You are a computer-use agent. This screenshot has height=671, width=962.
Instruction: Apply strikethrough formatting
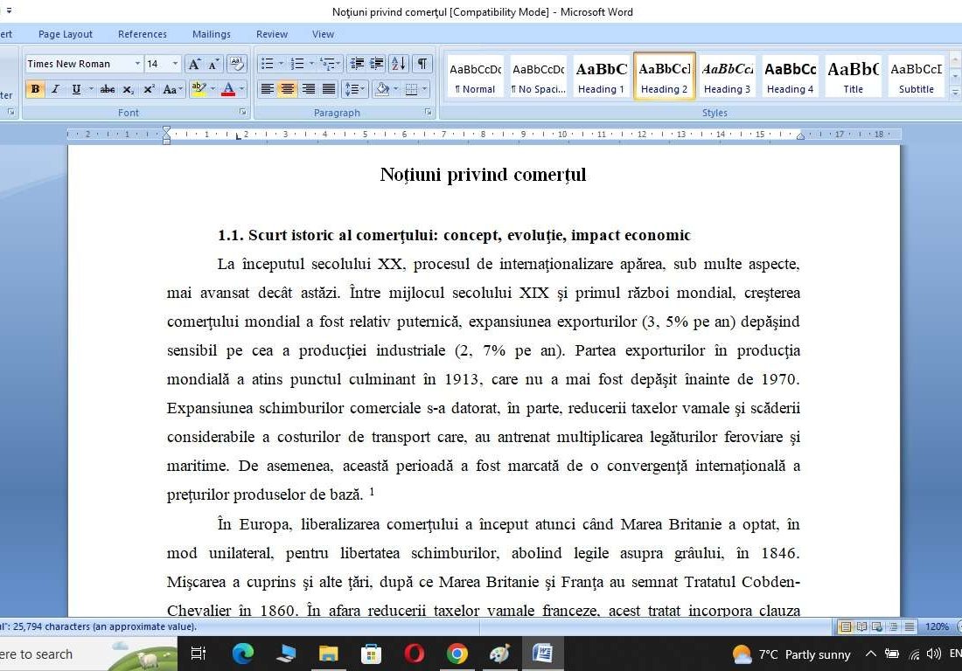[x=108, y=89]
